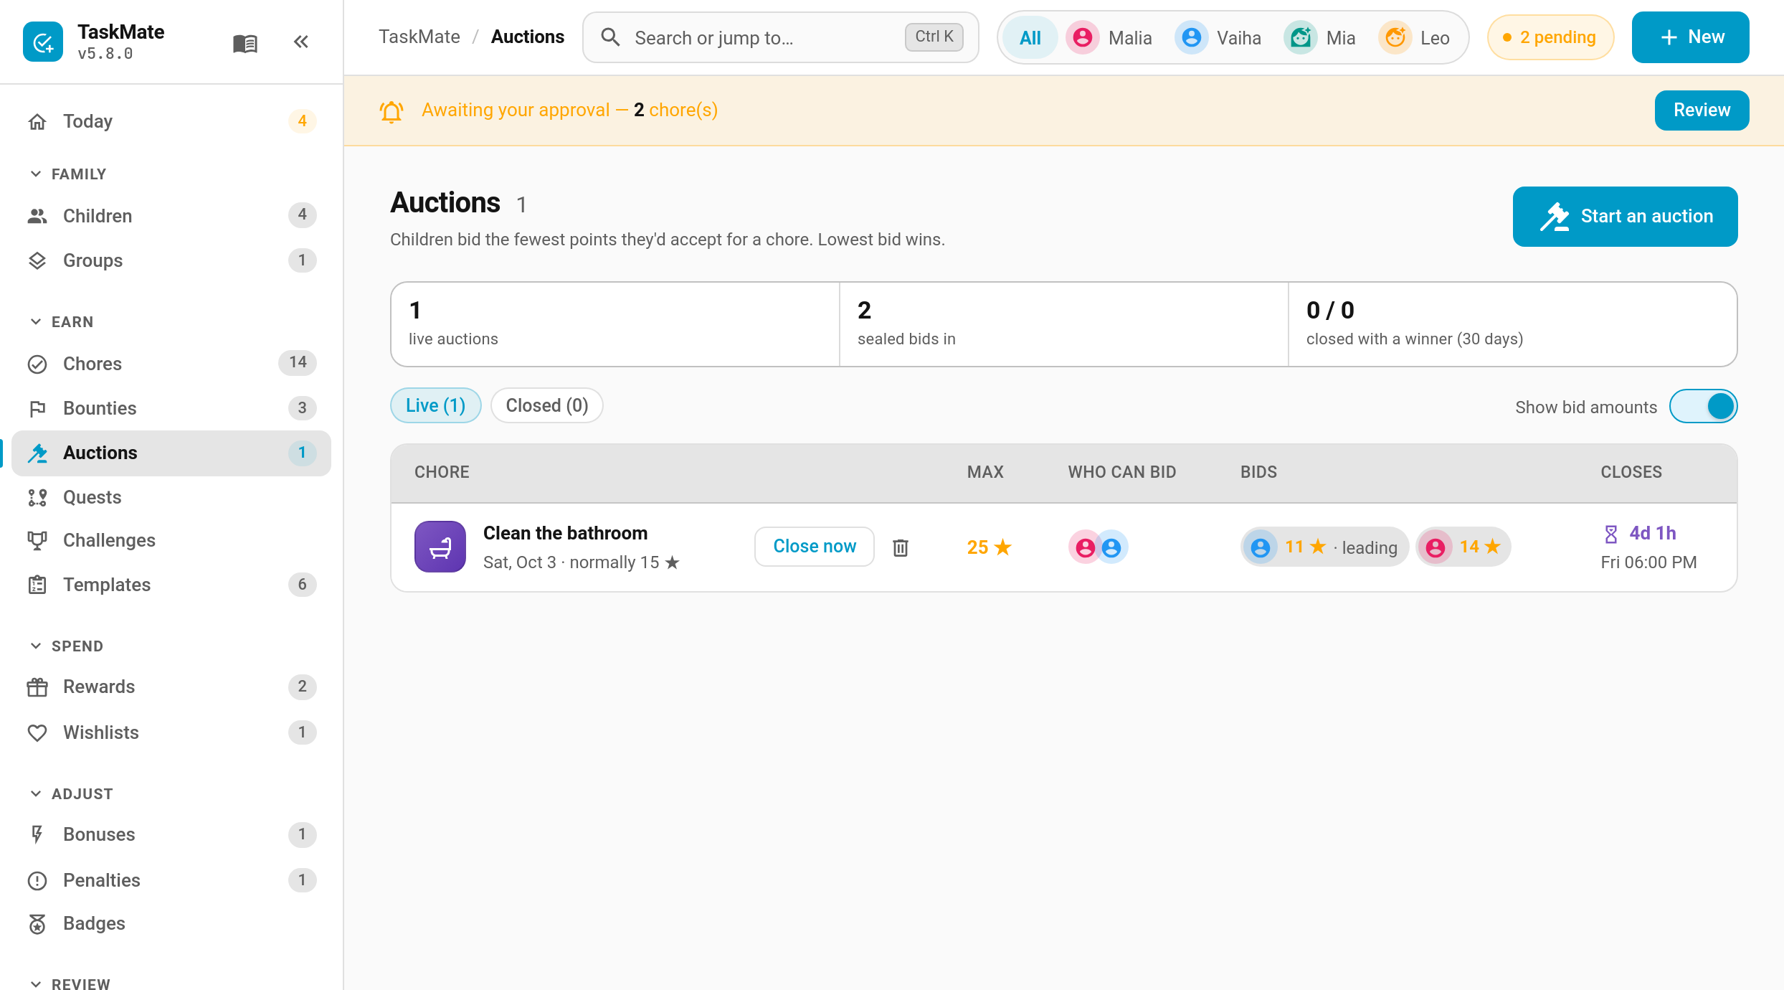This screenshot has height=990, width=1784.
Task: Click TaskMate breadcrumb link
Action: (419, 37)
